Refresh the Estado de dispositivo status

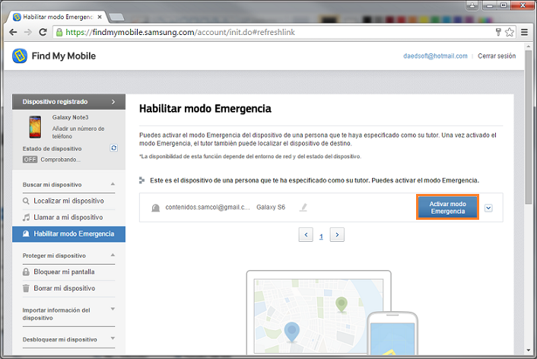click(x=113, y=148)
